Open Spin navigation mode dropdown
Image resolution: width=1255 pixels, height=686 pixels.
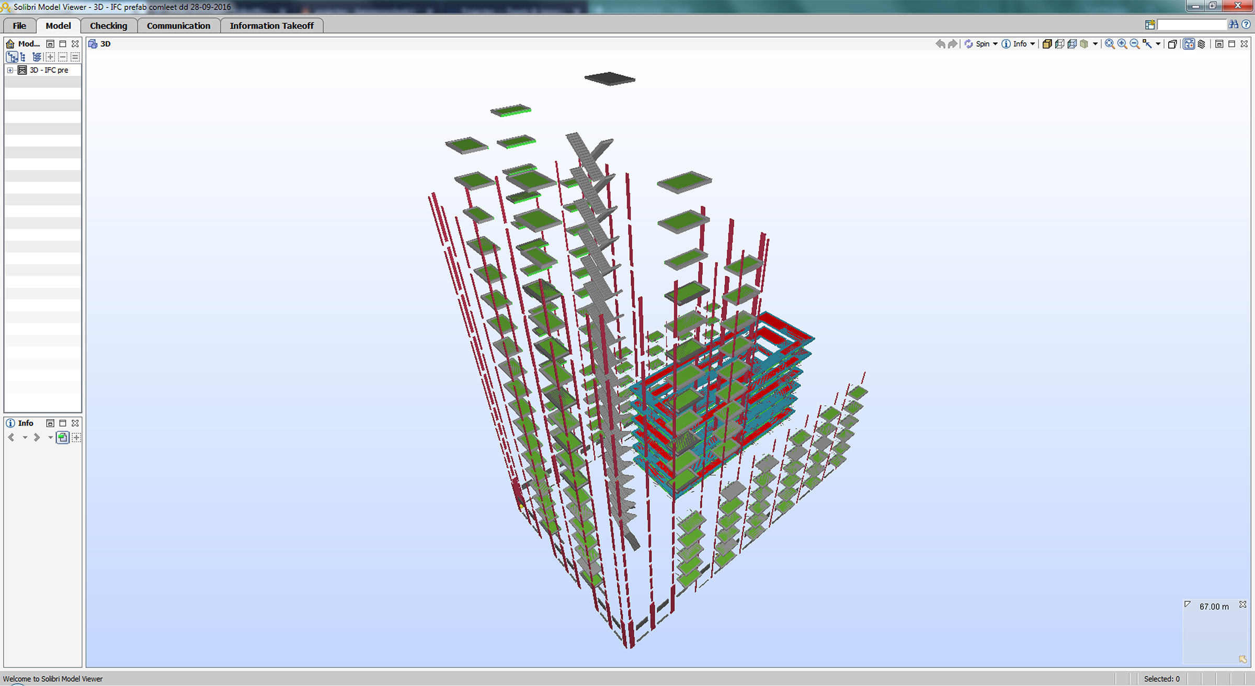point(995,44)
